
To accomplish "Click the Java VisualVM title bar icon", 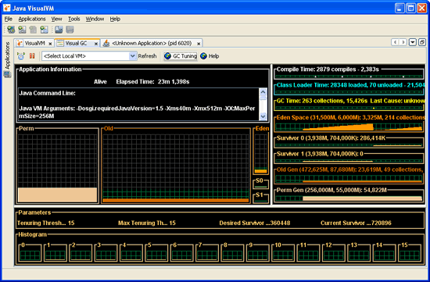I will click(7, 8).
